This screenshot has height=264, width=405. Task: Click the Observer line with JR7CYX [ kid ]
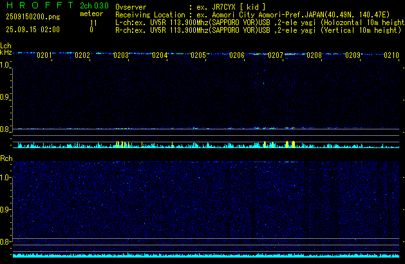pyautogui.click(x=191, y=7)
